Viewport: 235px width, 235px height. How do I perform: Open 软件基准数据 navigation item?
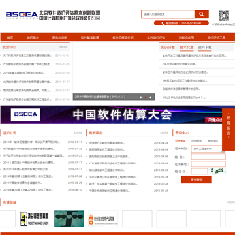[90, 37]
